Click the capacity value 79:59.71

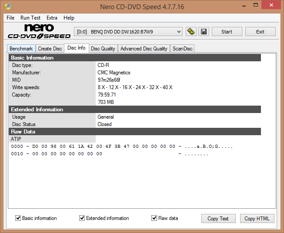pyautogui.click(x=107, y=95)
